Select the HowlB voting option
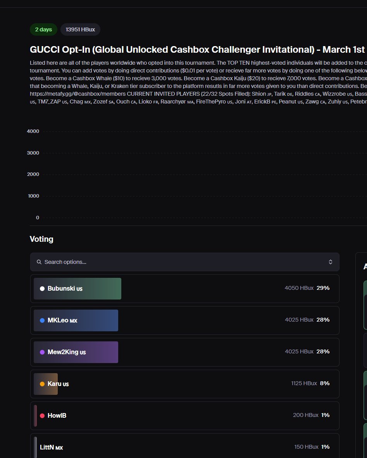This screenshot has height=458, width=367. click(185, 416)
